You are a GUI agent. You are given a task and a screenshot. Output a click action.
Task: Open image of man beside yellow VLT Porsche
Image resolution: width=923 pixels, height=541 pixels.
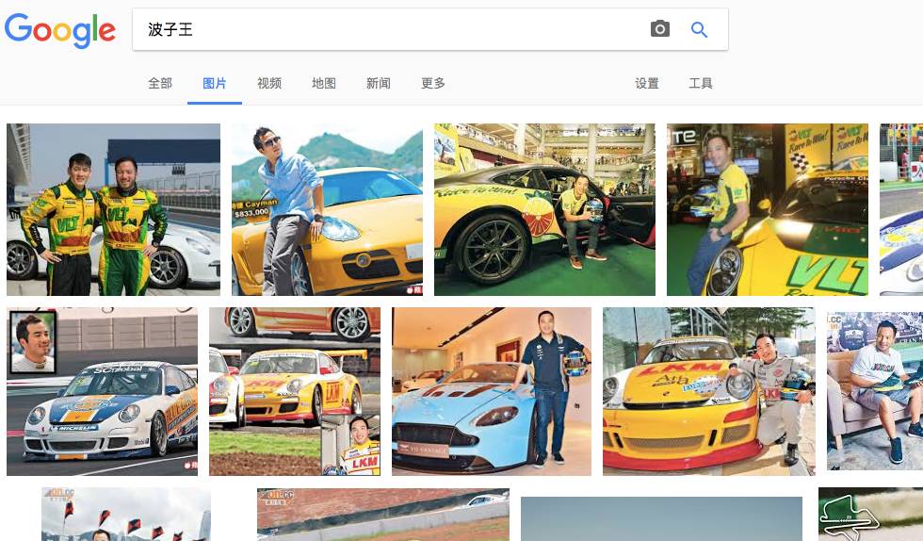point(768,209)
